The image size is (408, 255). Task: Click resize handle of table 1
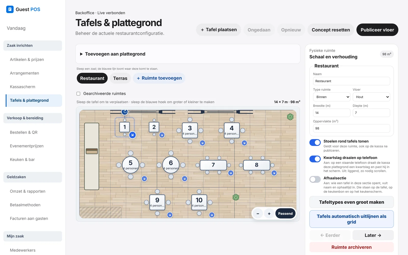pos(132,135)
